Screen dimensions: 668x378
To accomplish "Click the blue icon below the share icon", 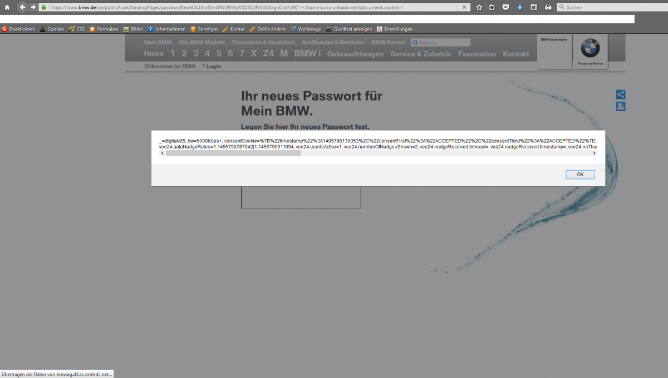I will click(x=621, y=106).
